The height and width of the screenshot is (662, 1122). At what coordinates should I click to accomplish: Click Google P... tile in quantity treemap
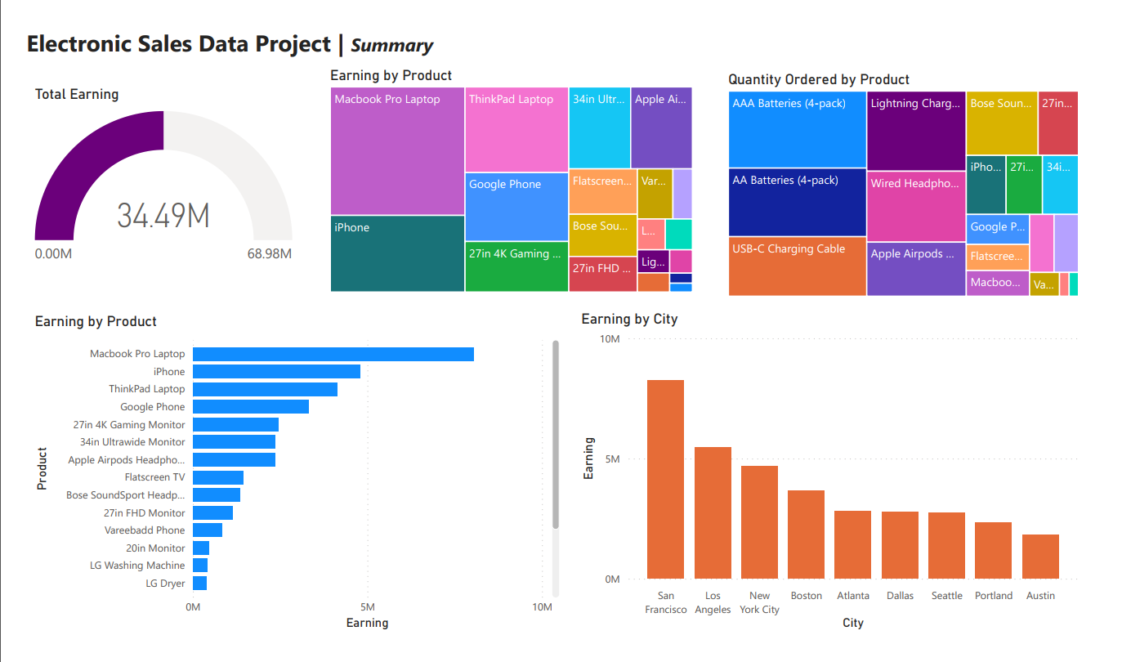coord(998,229)
